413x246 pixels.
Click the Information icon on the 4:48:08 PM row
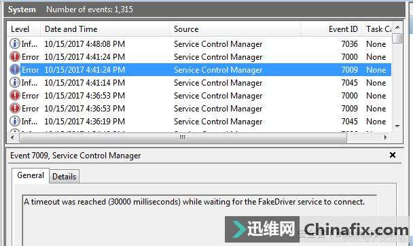(15, 43)
